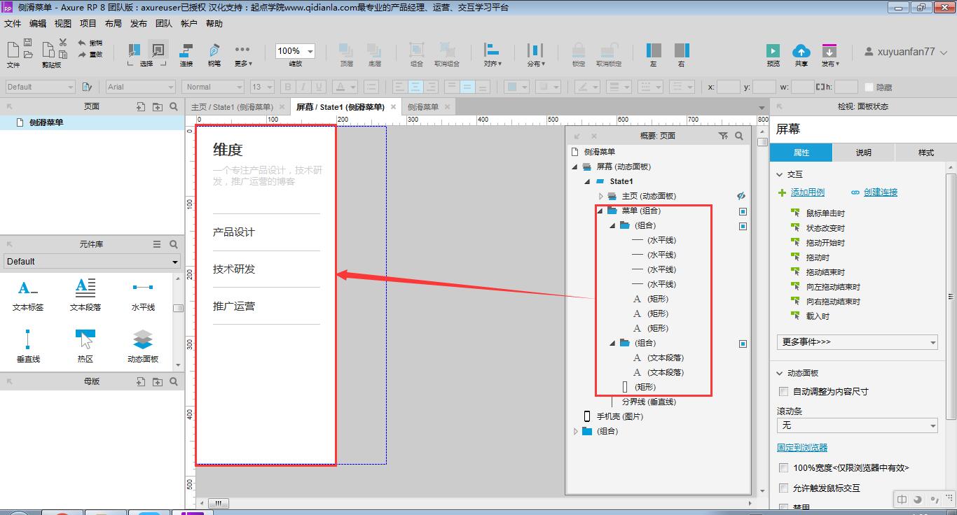Open the 文件 menu
The height and width of the screenshot is (515, 957).
13,24
